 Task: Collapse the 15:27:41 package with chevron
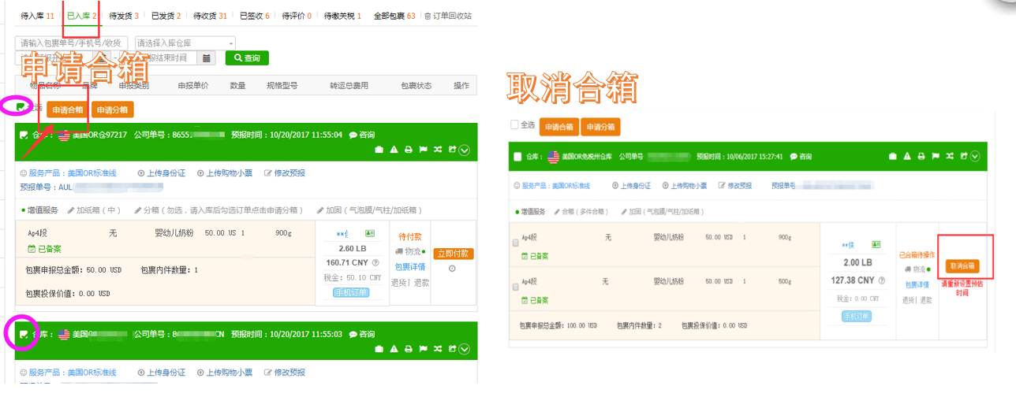[975, 156]
